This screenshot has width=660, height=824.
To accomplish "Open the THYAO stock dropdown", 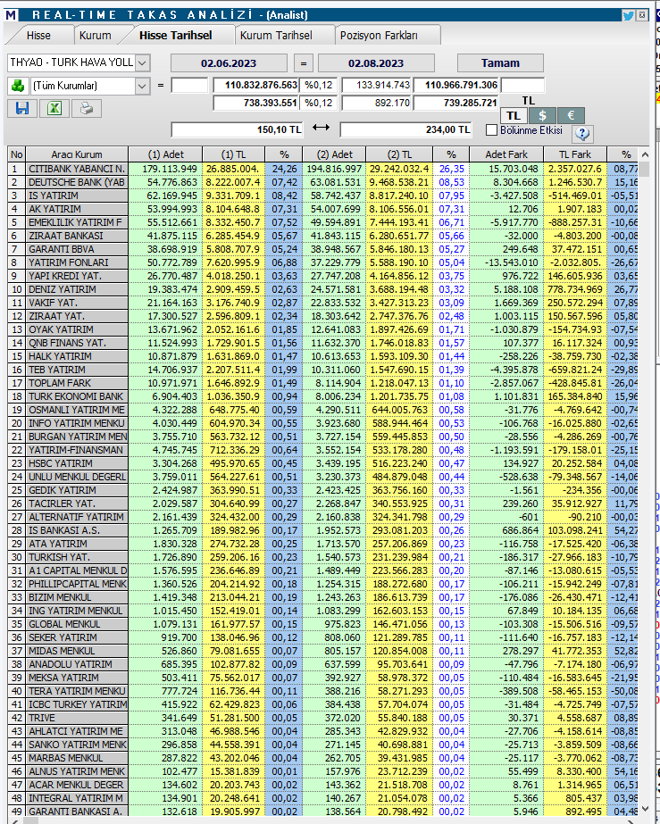I will 142,62.
